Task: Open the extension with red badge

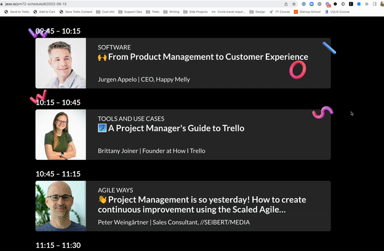Action: tap(327, 4)
